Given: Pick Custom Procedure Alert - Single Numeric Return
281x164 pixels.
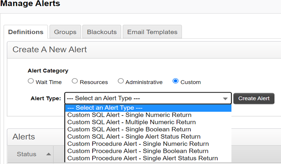Looking at the screenshot, I should coord(138,144).
